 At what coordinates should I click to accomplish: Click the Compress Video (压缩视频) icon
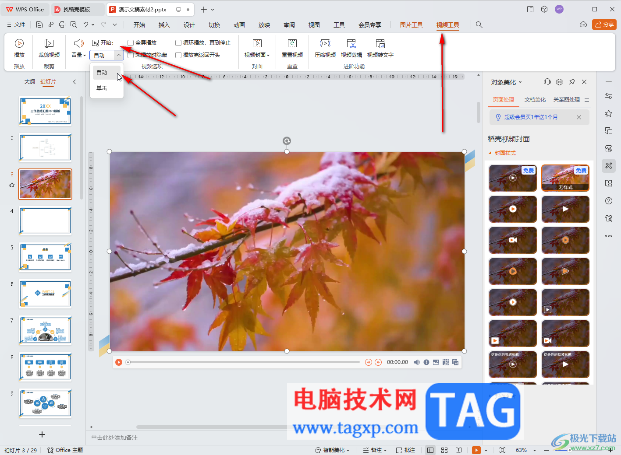[325, 43]
